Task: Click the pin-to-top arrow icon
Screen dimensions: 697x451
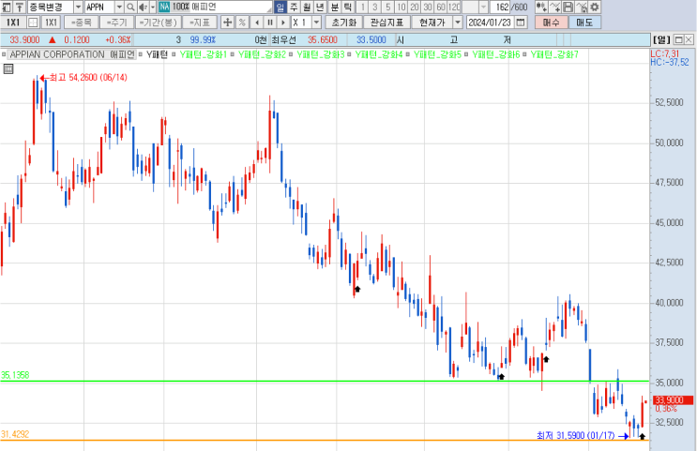Action: click(x=20, y=7)
